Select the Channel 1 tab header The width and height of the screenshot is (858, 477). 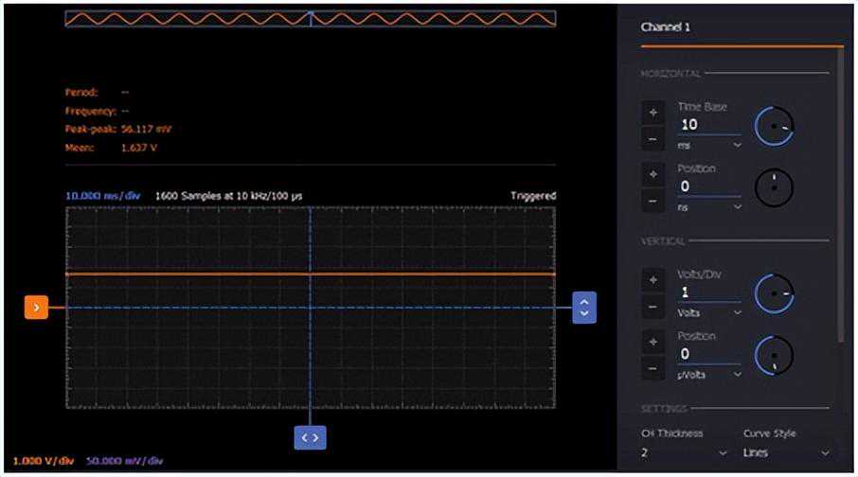(666, 26)
